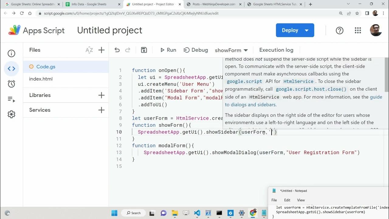This screenshot has width=389, height=219.
Task: Expand the showForm function dropdown
Action: point(231,50)
